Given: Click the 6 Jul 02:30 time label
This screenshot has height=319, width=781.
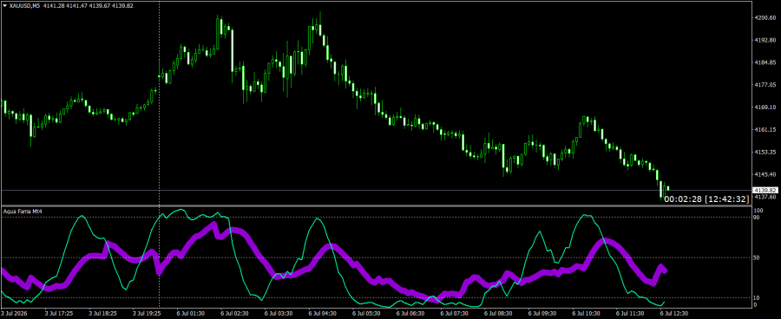Looking at the screenshot, I should pyautogui.click(x=234, y=314).
